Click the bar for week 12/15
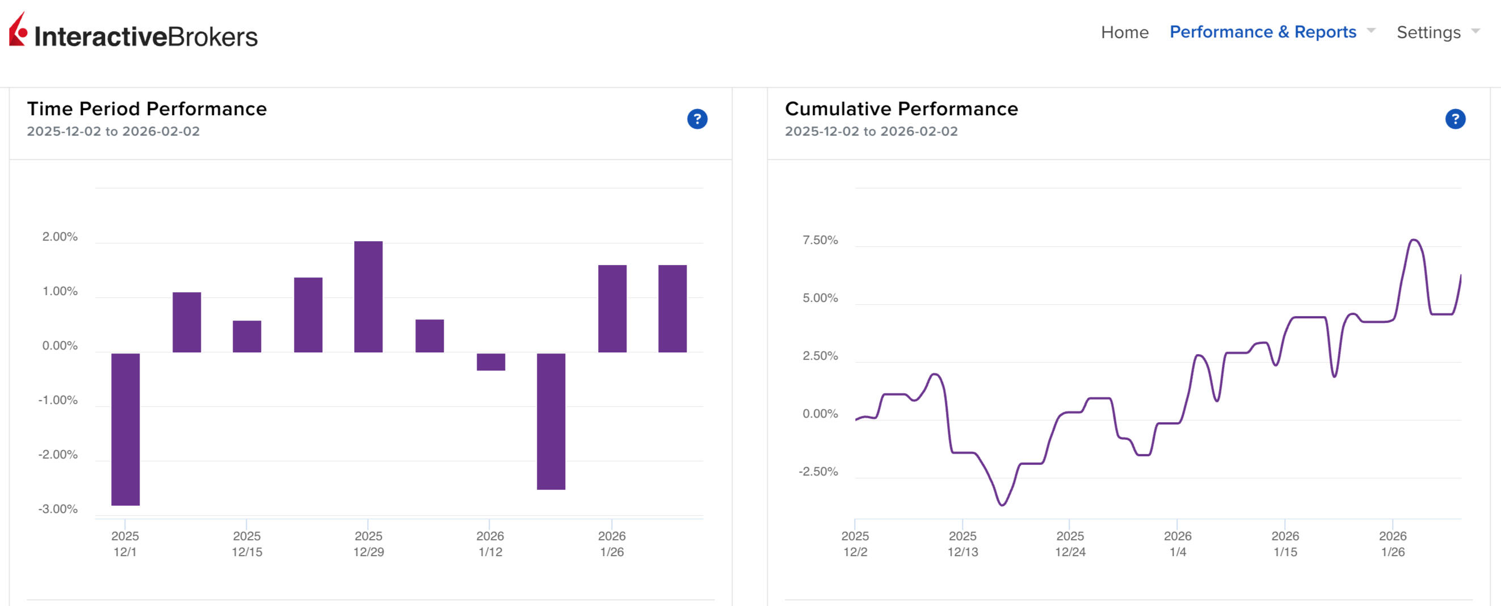 246,336
